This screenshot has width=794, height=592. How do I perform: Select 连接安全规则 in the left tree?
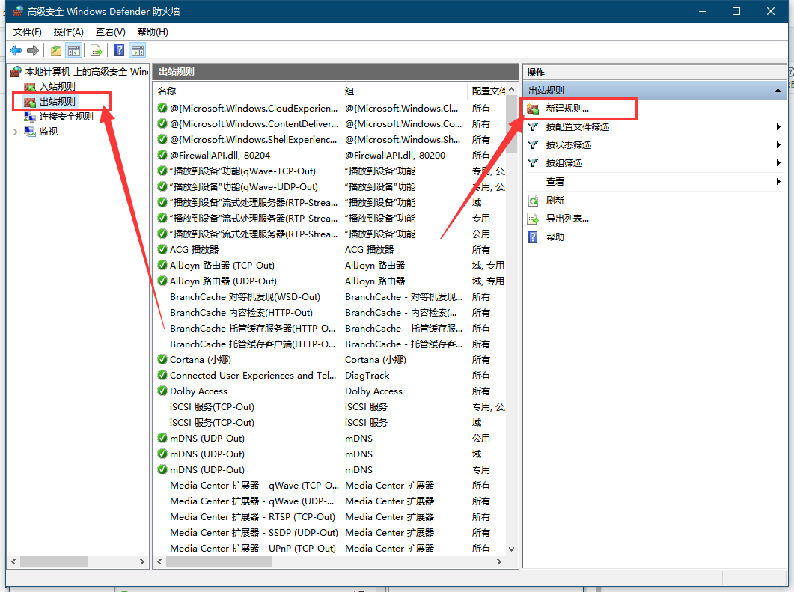click(x=67, y=117)
